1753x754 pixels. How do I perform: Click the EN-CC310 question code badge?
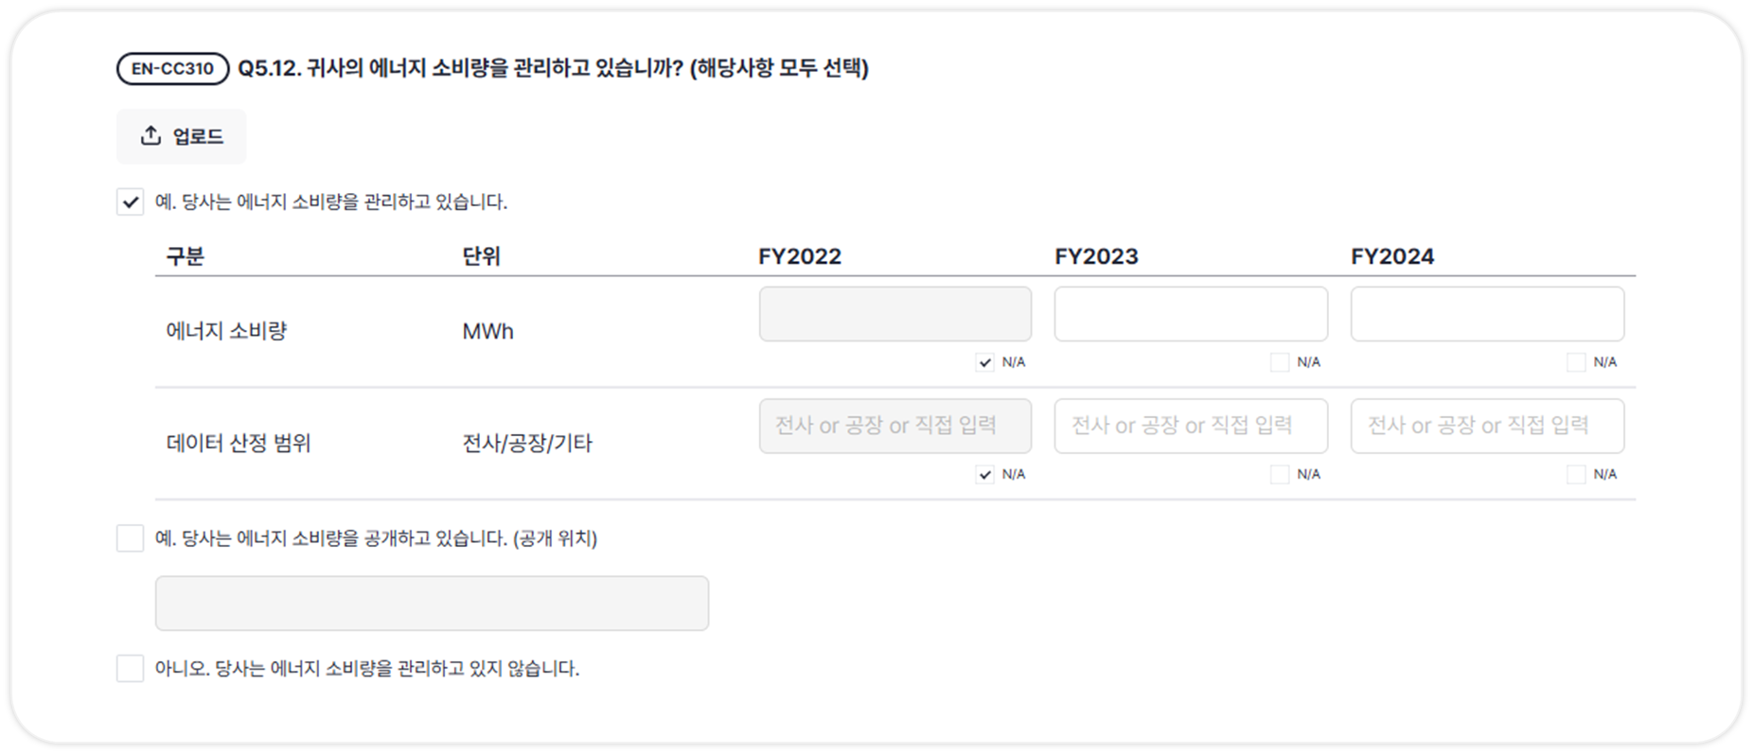coord(172,68)
